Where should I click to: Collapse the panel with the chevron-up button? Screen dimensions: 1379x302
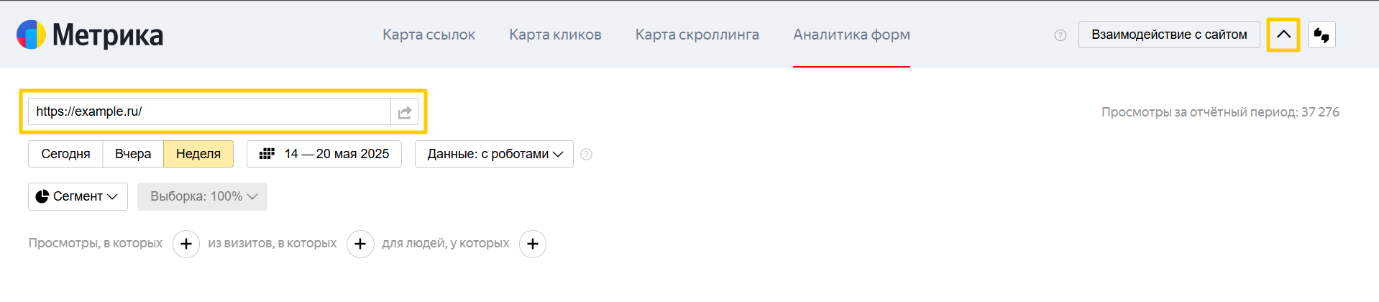tap(1283, 35)
